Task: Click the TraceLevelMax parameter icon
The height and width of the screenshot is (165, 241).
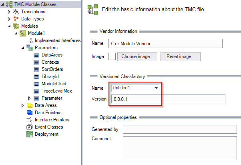Action: click(x=36, y=91)
